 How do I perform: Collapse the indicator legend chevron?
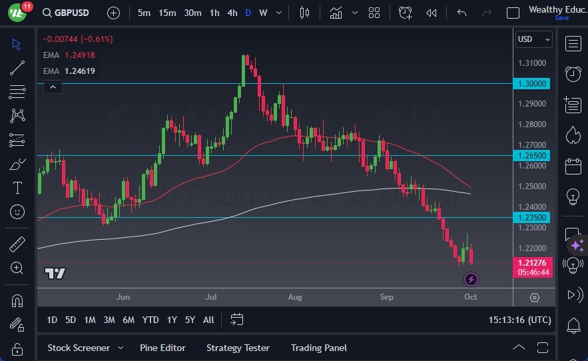pyautogui.click(x=52, y=87)
